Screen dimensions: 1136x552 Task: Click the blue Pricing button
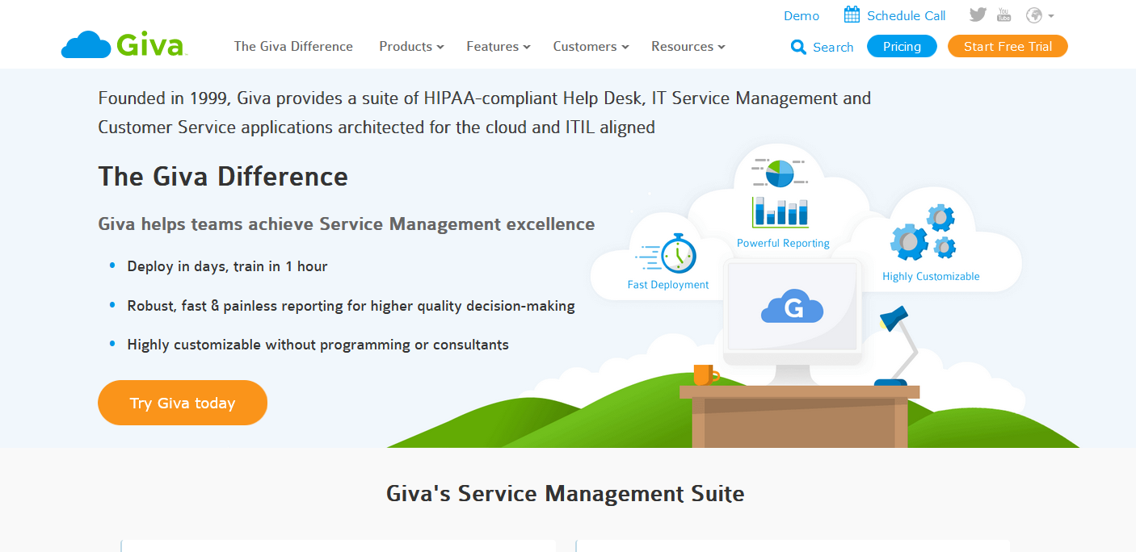(902, 47)
